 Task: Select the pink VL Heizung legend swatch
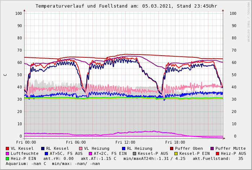[81, 148]
